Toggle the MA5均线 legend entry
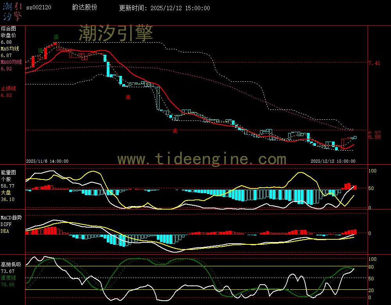Screen dimensions: 391x305 click(10, 49)
